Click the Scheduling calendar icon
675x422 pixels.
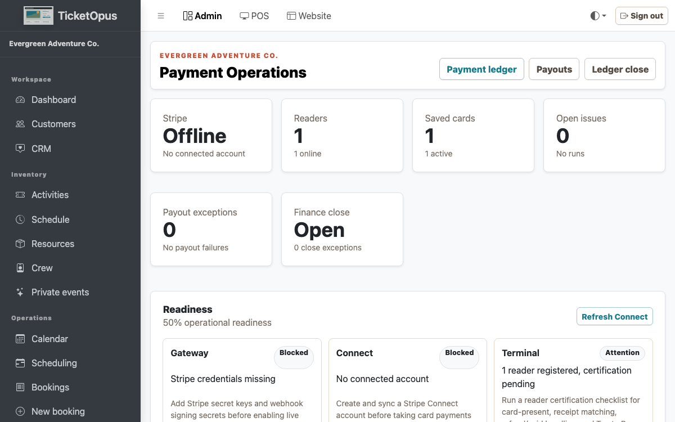click(20, 363)
